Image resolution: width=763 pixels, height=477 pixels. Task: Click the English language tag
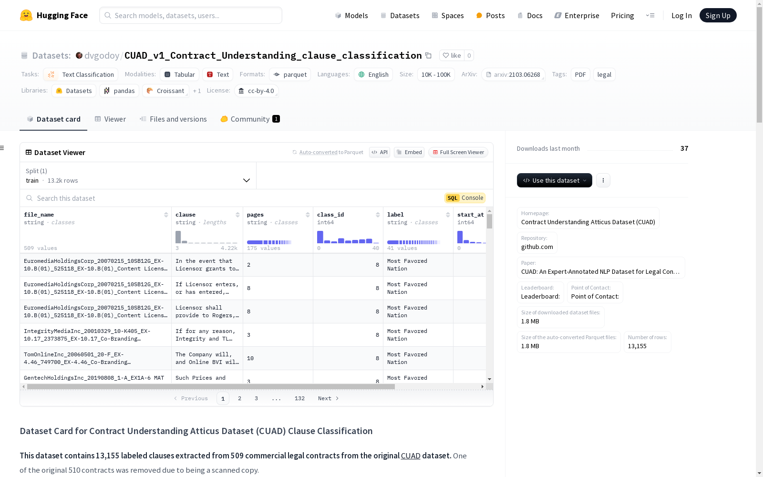[373, 74]
